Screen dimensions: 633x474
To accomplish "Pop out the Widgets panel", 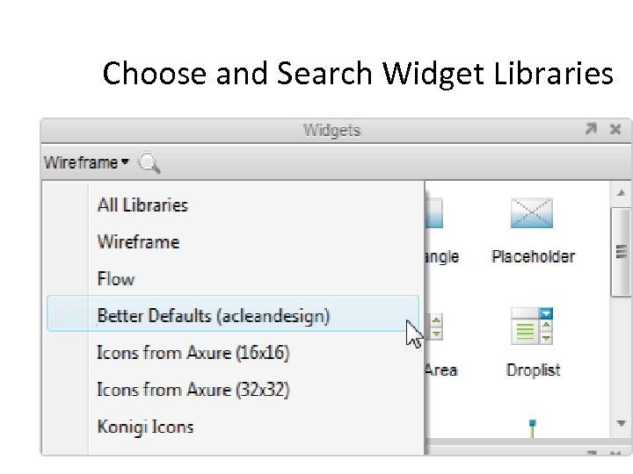I will [592, 130].
